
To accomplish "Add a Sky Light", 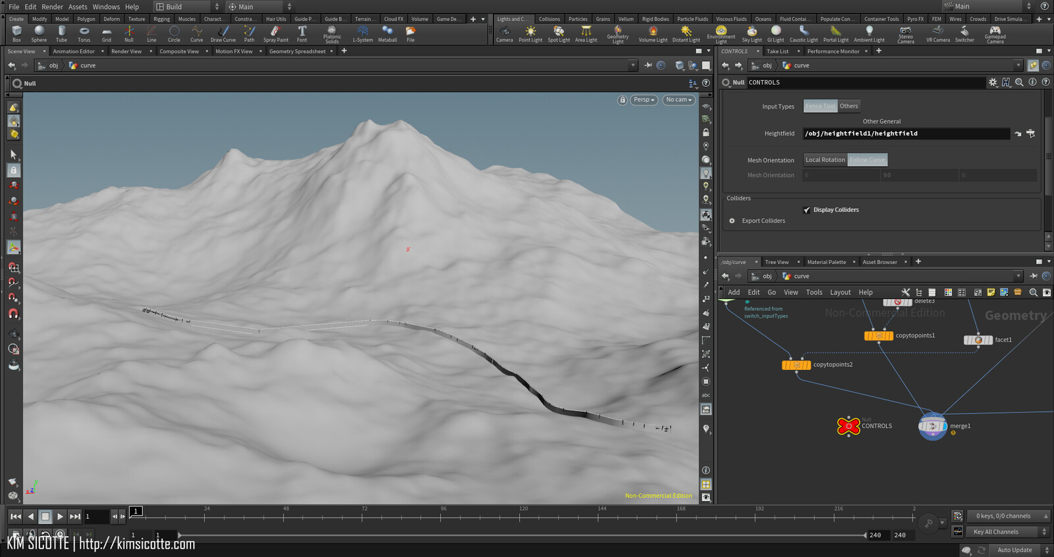I will [x=752, y=34].
